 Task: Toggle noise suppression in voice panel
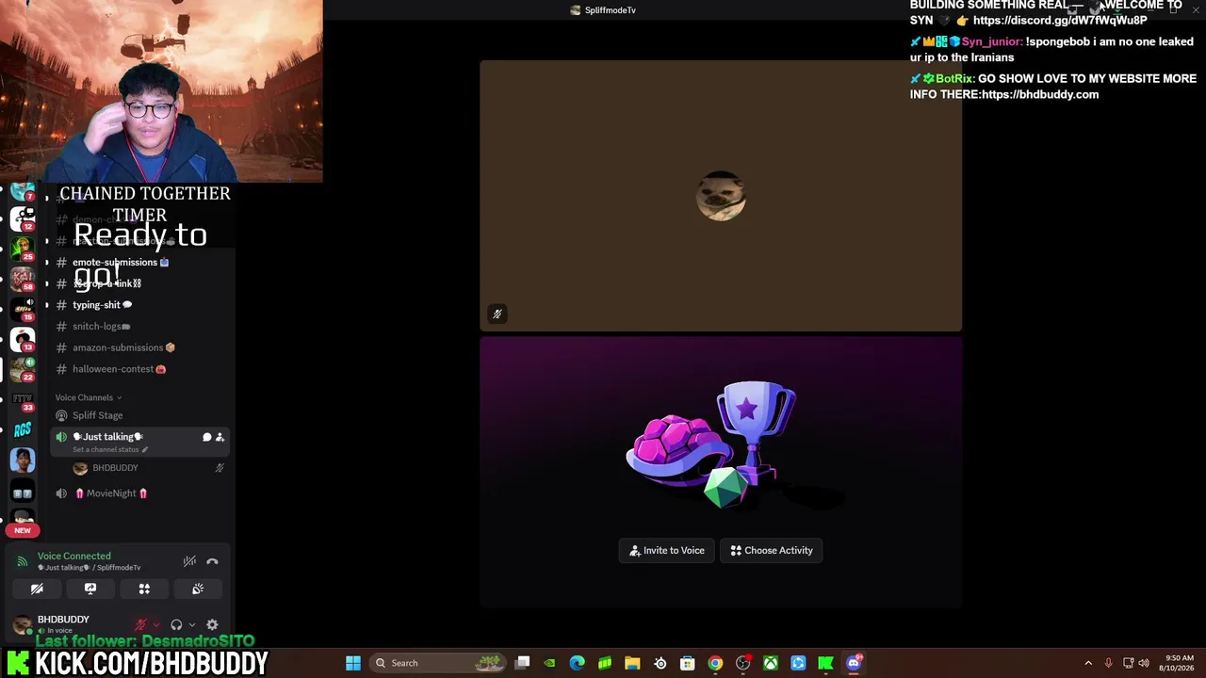189,561
